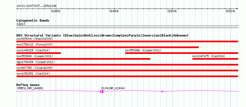Image resolution: width=246 pixels, height=107 pixels.
Task: Select the red bar under nsv1047475
Action: (x=215, y=59)
